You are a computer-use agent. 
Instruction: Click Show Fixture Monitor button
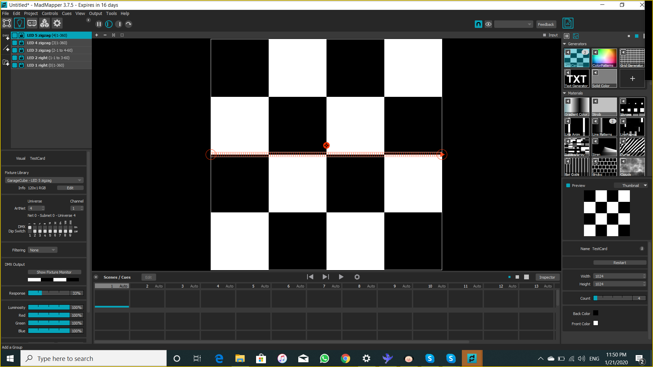54,272
